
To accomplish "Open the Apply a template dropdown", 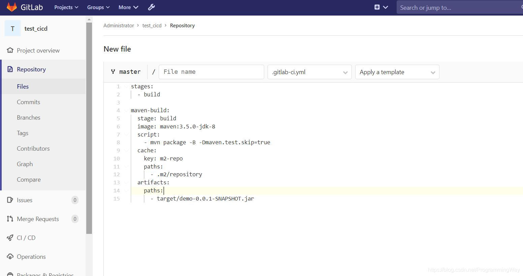I will tap(397, 72).
